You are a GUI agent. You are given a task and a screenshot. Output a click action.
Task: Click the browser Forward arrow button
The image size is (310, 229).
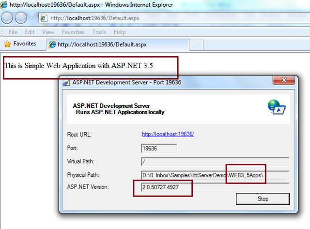tap(22, 18)
